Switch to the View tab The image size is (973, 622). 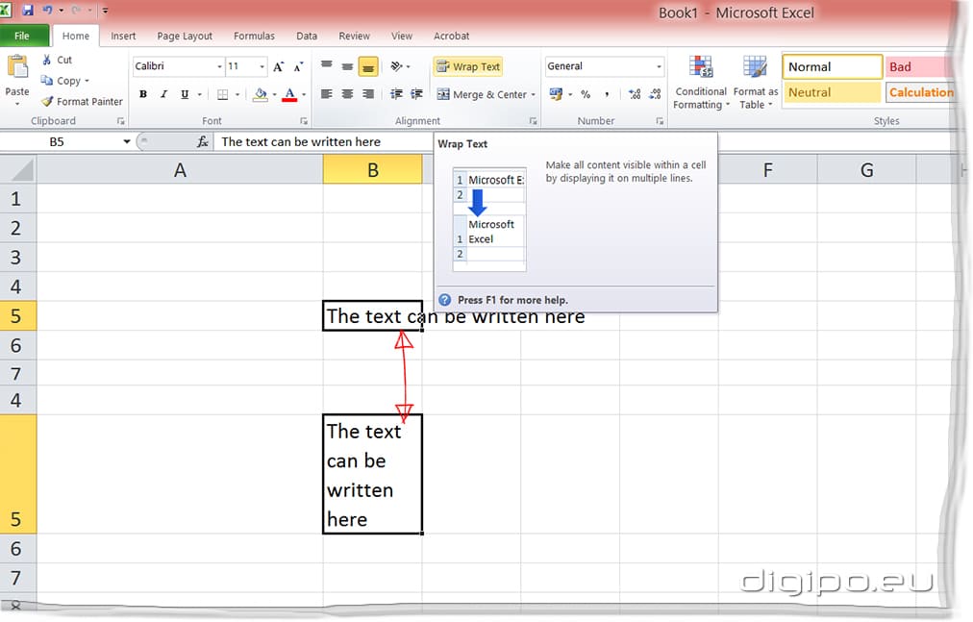click(x=402, y=36)
